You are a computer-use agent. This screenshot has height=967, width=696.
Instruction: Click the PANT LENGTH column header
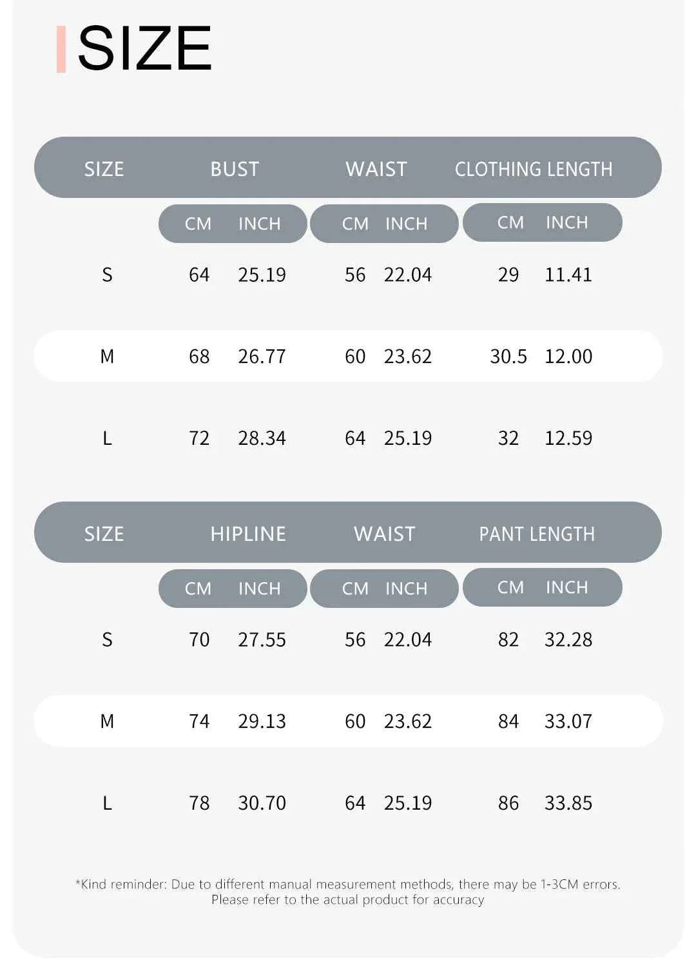click(x=537, y=534)
